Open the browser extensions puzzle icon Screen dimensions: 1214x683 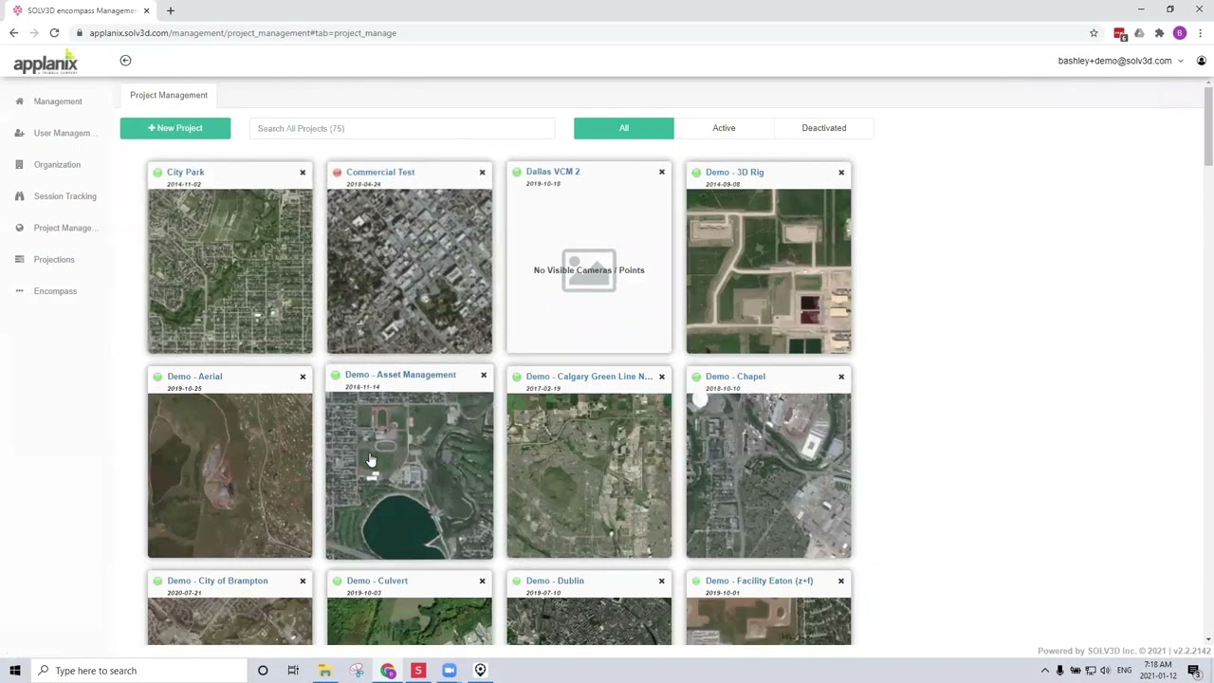pyautogui.click(x=1159, y=33)
